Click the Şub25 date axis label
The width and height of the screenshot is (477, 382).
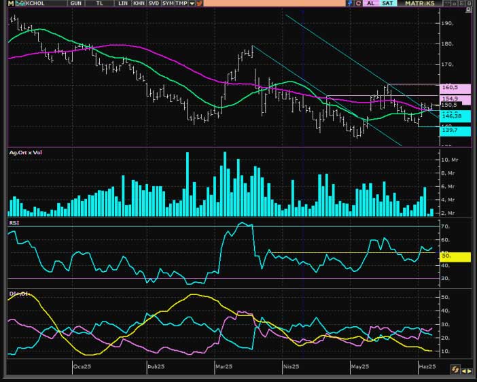tap(156, 366)
